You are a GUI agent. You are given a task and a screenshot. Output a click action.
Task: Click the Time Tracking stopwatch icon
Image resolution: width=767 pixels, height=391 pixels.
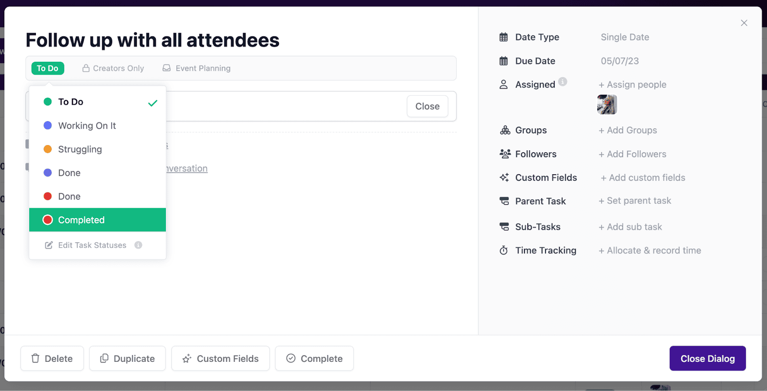[x=503, y=250]
